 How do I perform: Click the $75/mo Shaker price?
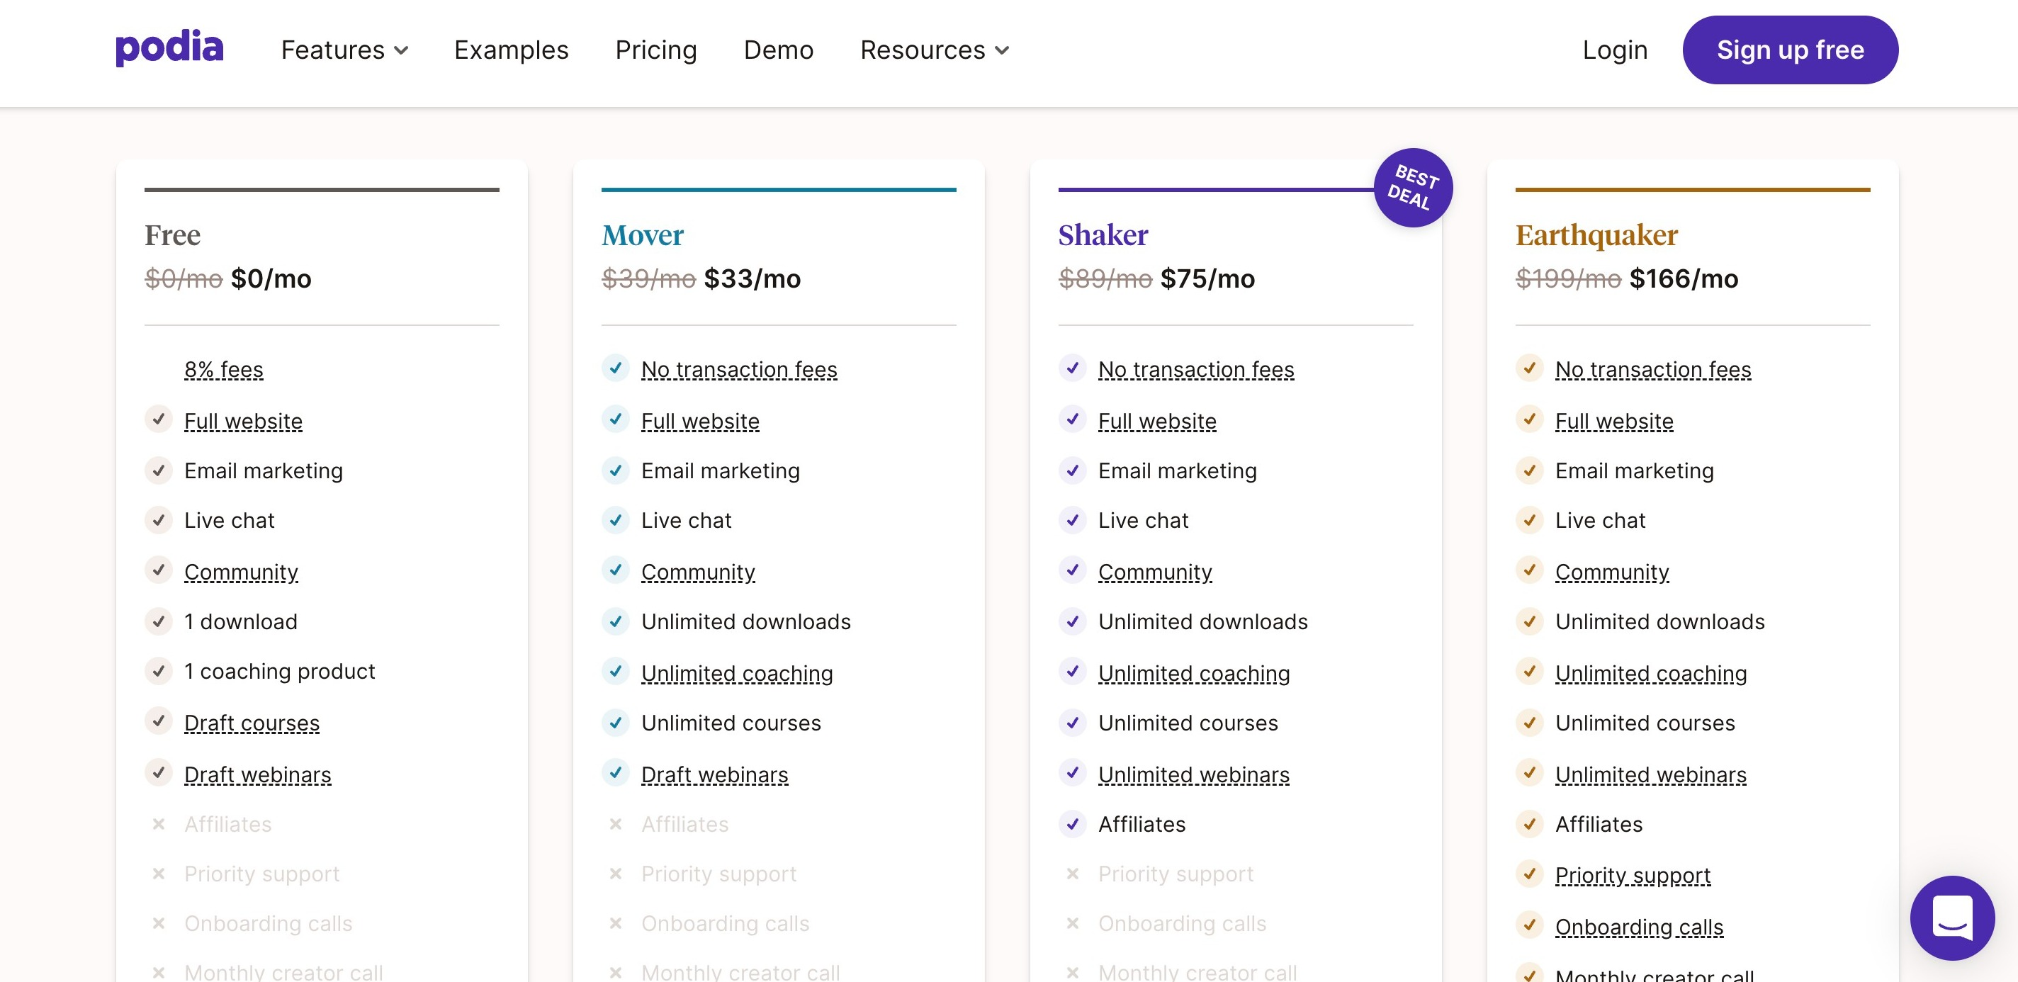pyautogui.click(x=1207, y=278)
